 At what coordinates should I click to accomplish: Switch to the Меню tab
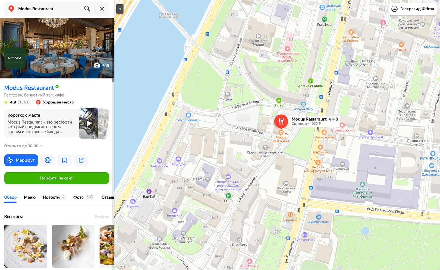30,197
